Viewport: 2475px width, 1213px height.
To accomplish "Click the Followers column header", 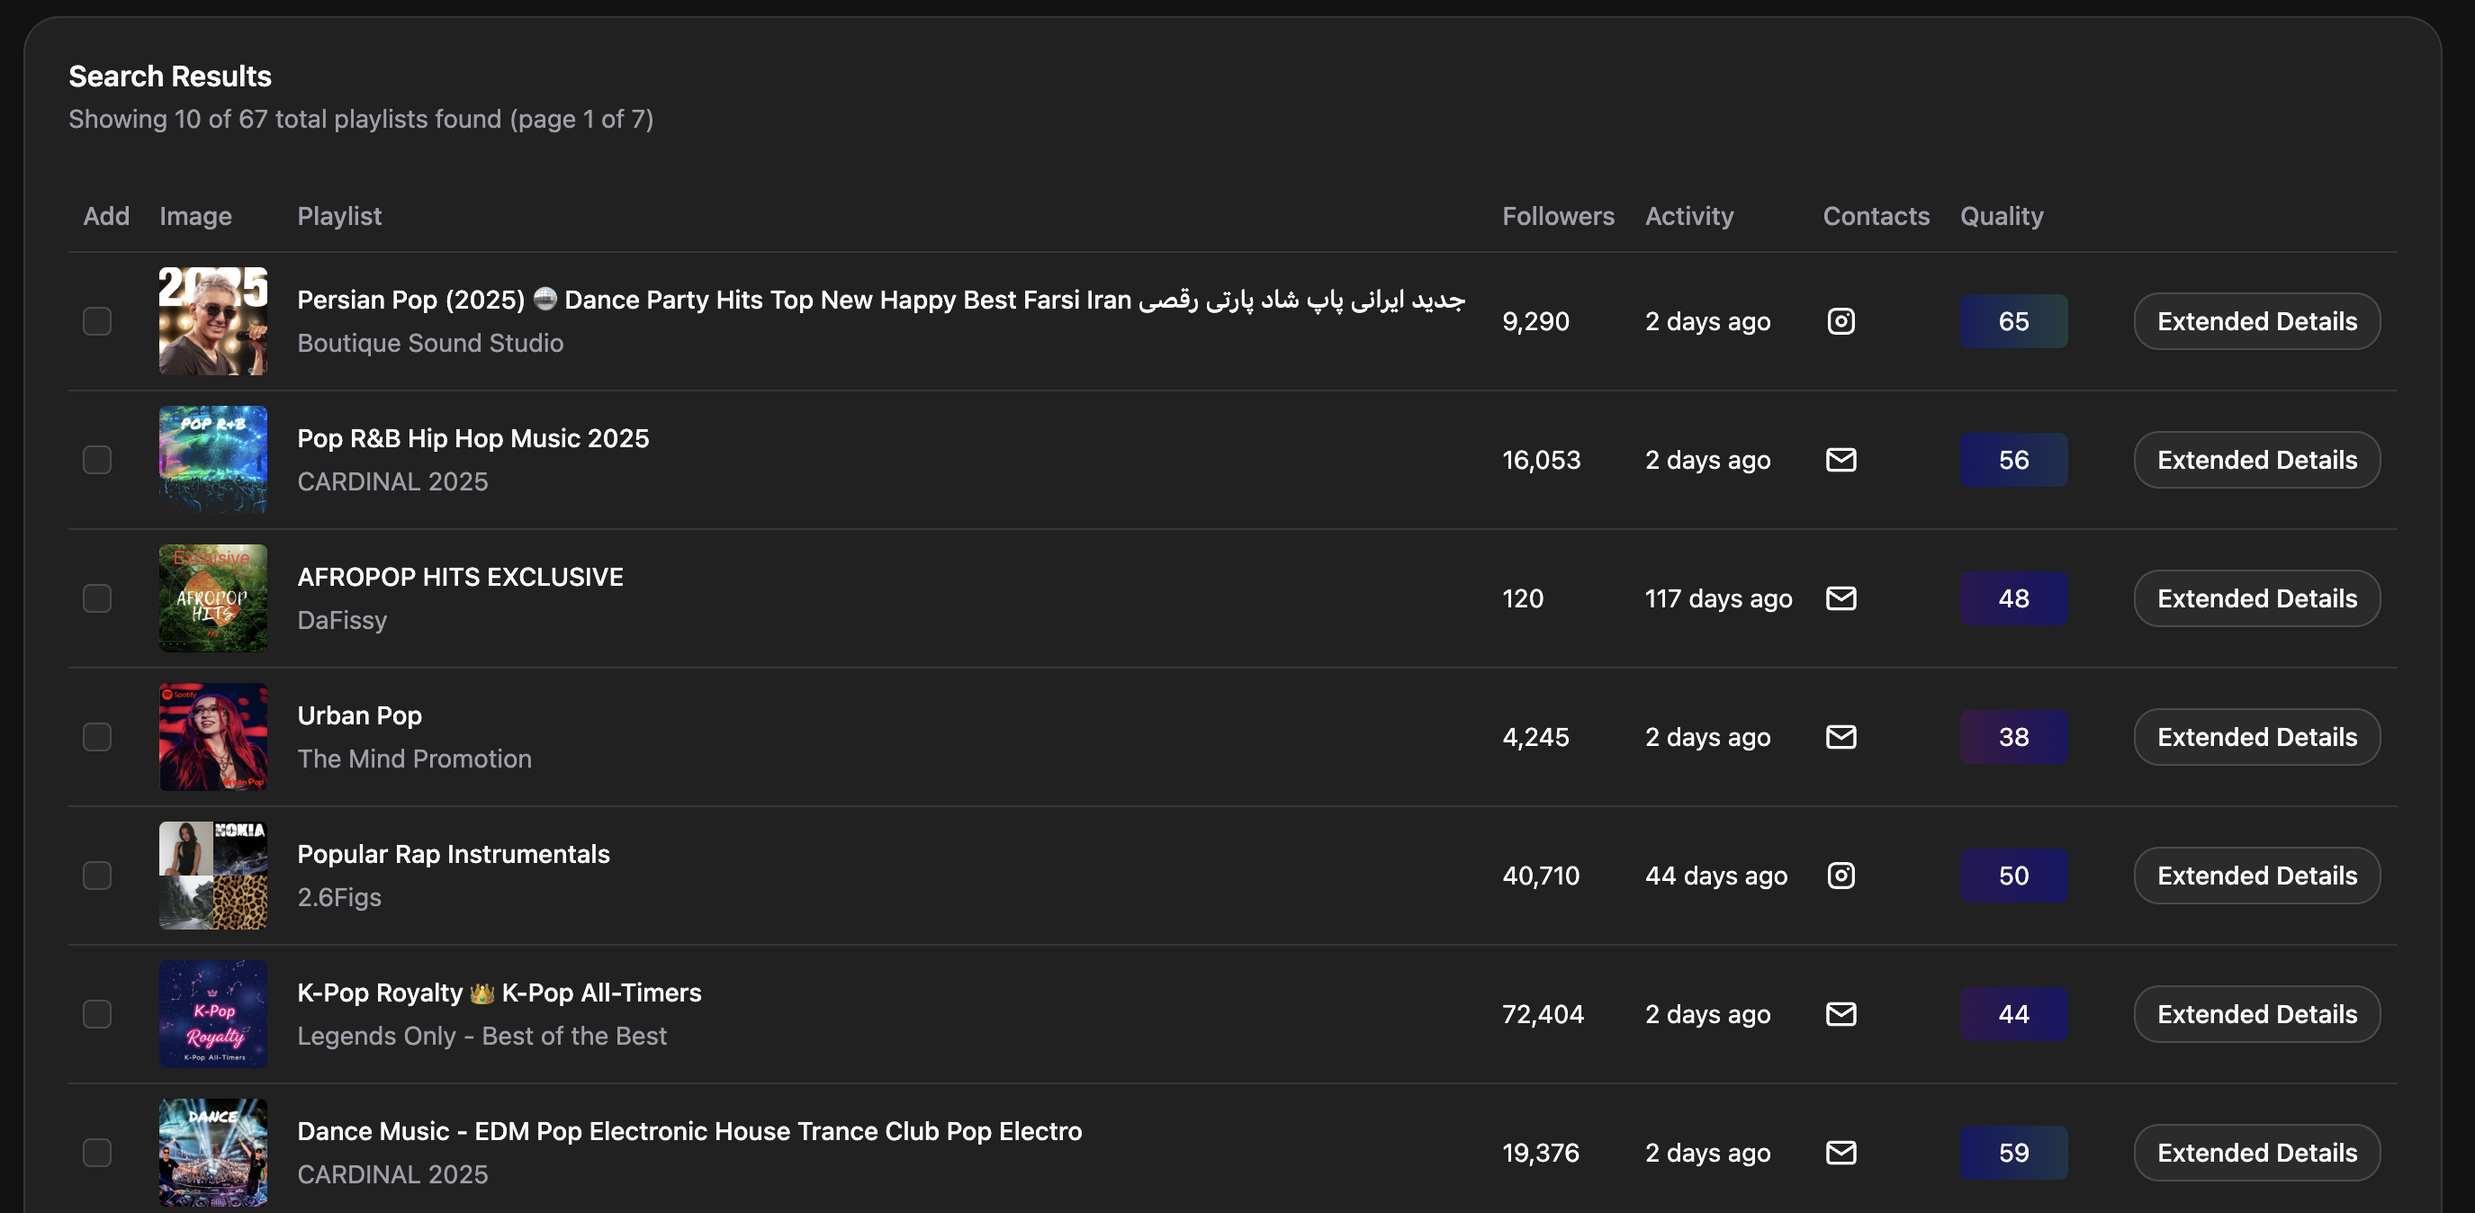I will (1557, 216).
